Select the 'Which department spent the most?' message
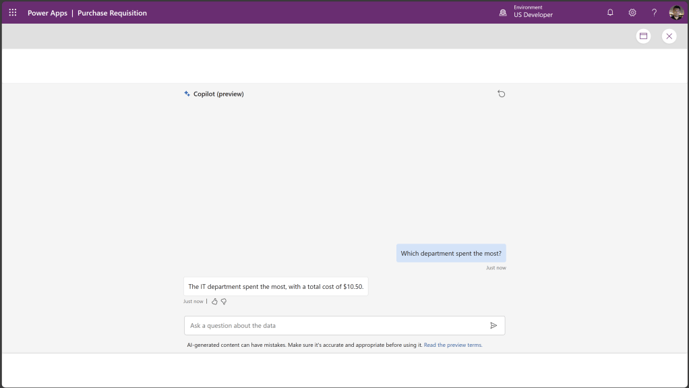 pyautogui.click(x=451, y=254)
